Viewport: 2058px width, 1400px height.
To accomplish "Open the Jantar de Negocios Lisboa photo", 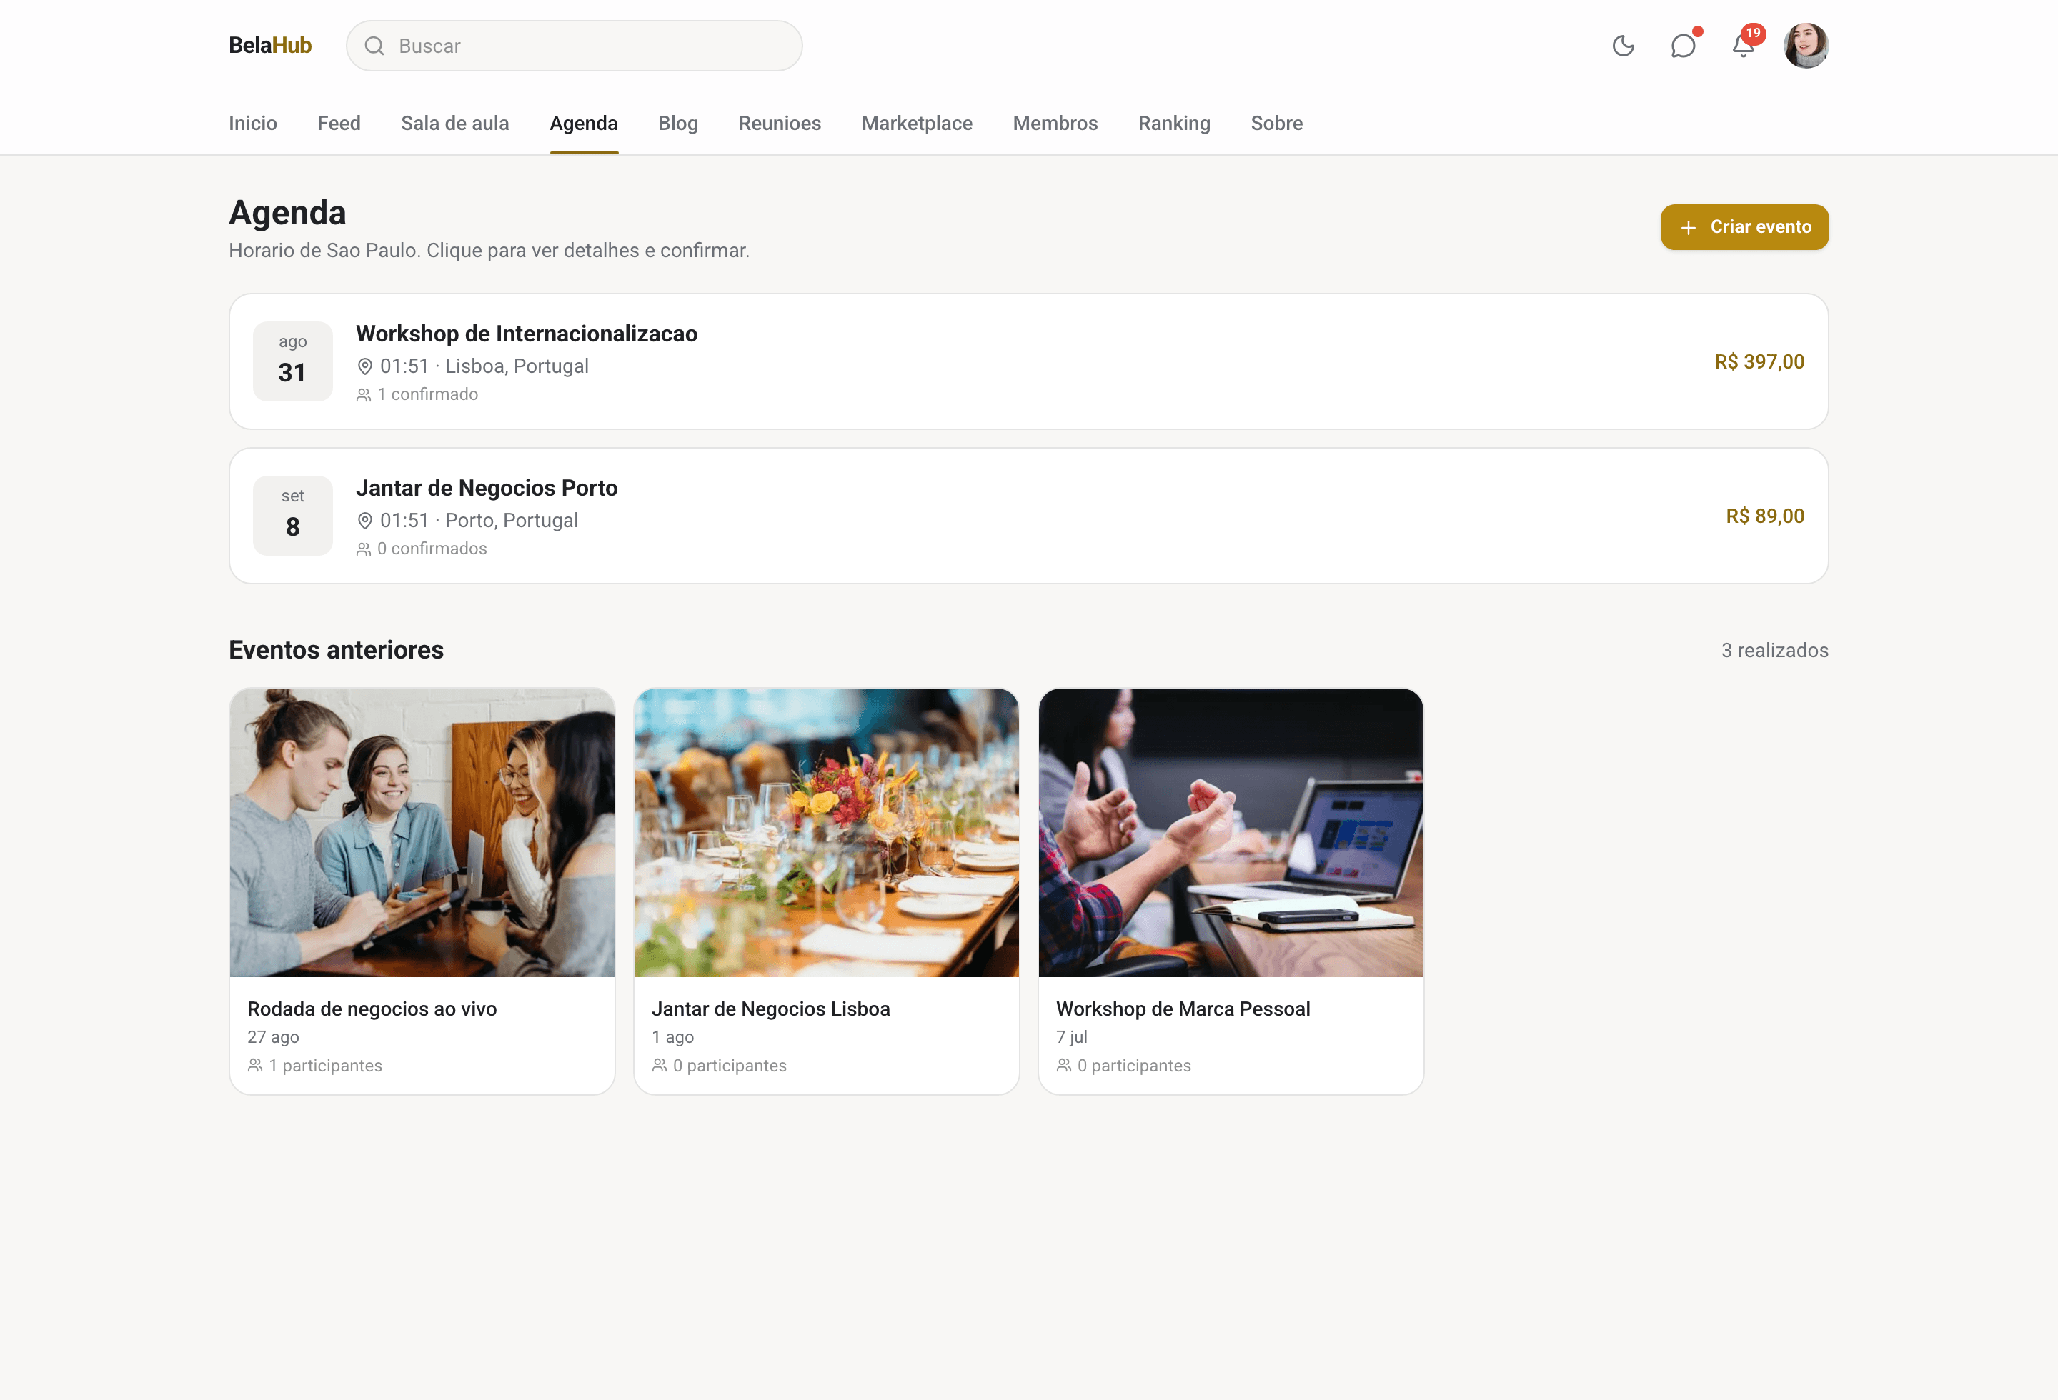I will coord(826,833).
